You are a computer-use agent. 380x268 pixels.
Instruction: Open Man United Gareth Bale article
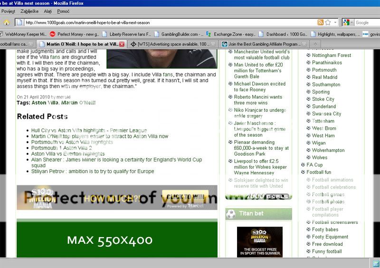[258, 71]
